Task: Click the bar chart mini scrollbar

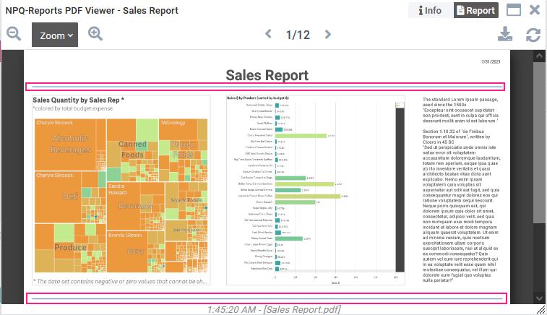Action: click(x=400, y=187)
